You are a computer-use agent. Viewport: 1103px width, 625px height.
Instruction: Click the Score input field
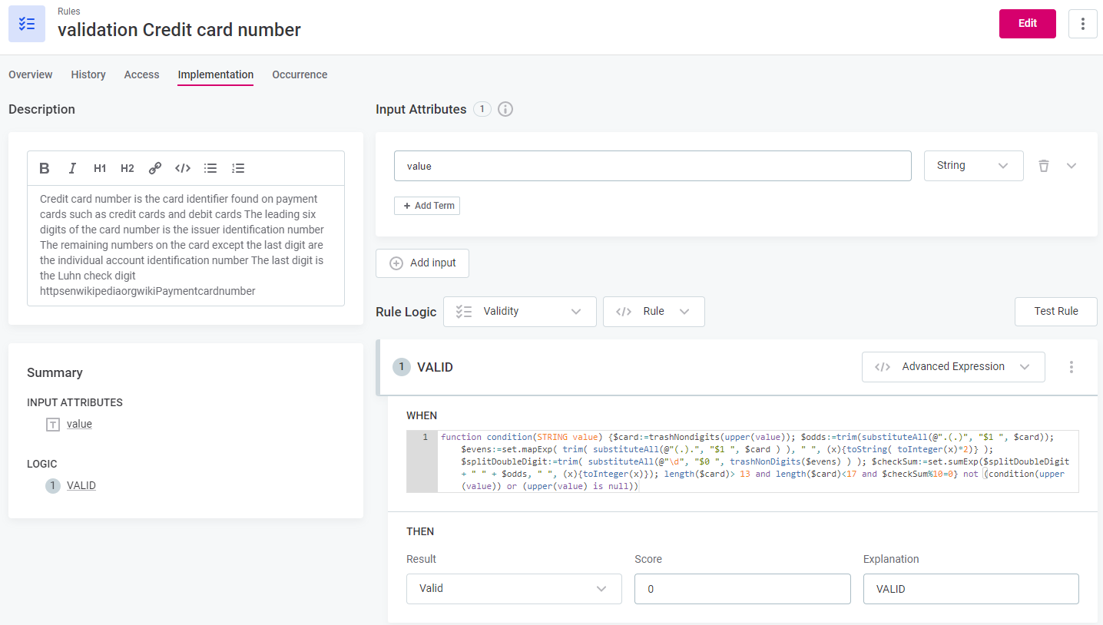click(742, 589)
